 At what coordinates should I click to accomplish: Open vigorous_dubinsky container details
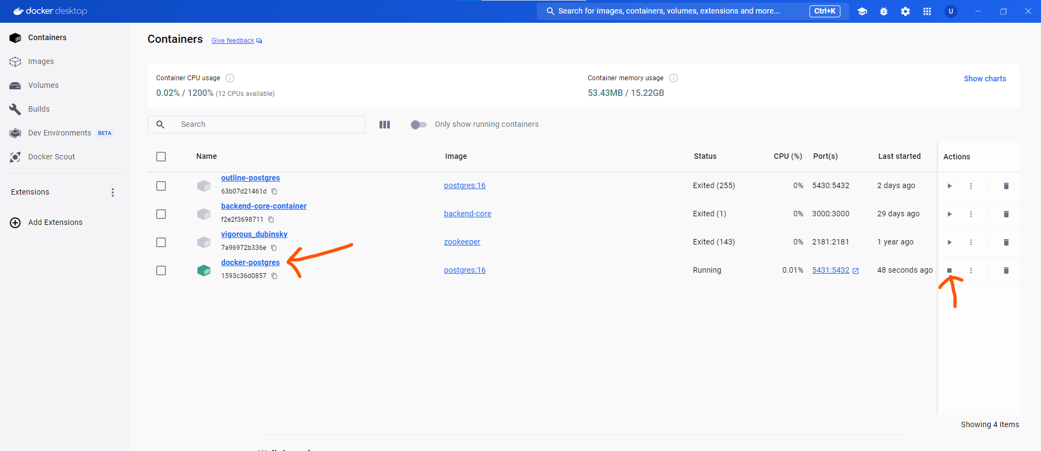pyautogui.click(x=254, y=234)
